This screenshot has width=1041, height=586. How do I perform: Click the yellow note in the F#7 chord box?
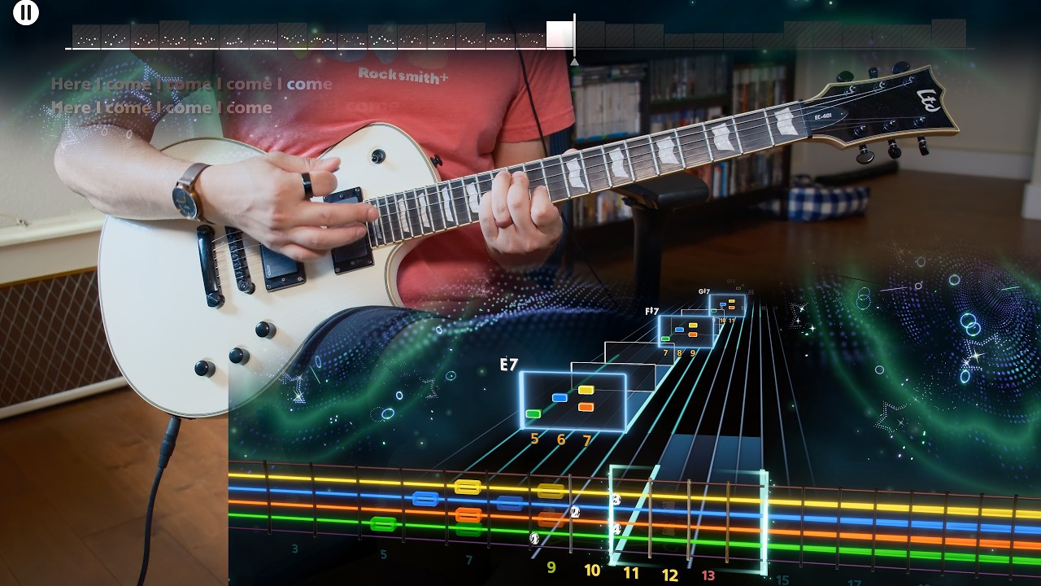(x=693, y=326)
